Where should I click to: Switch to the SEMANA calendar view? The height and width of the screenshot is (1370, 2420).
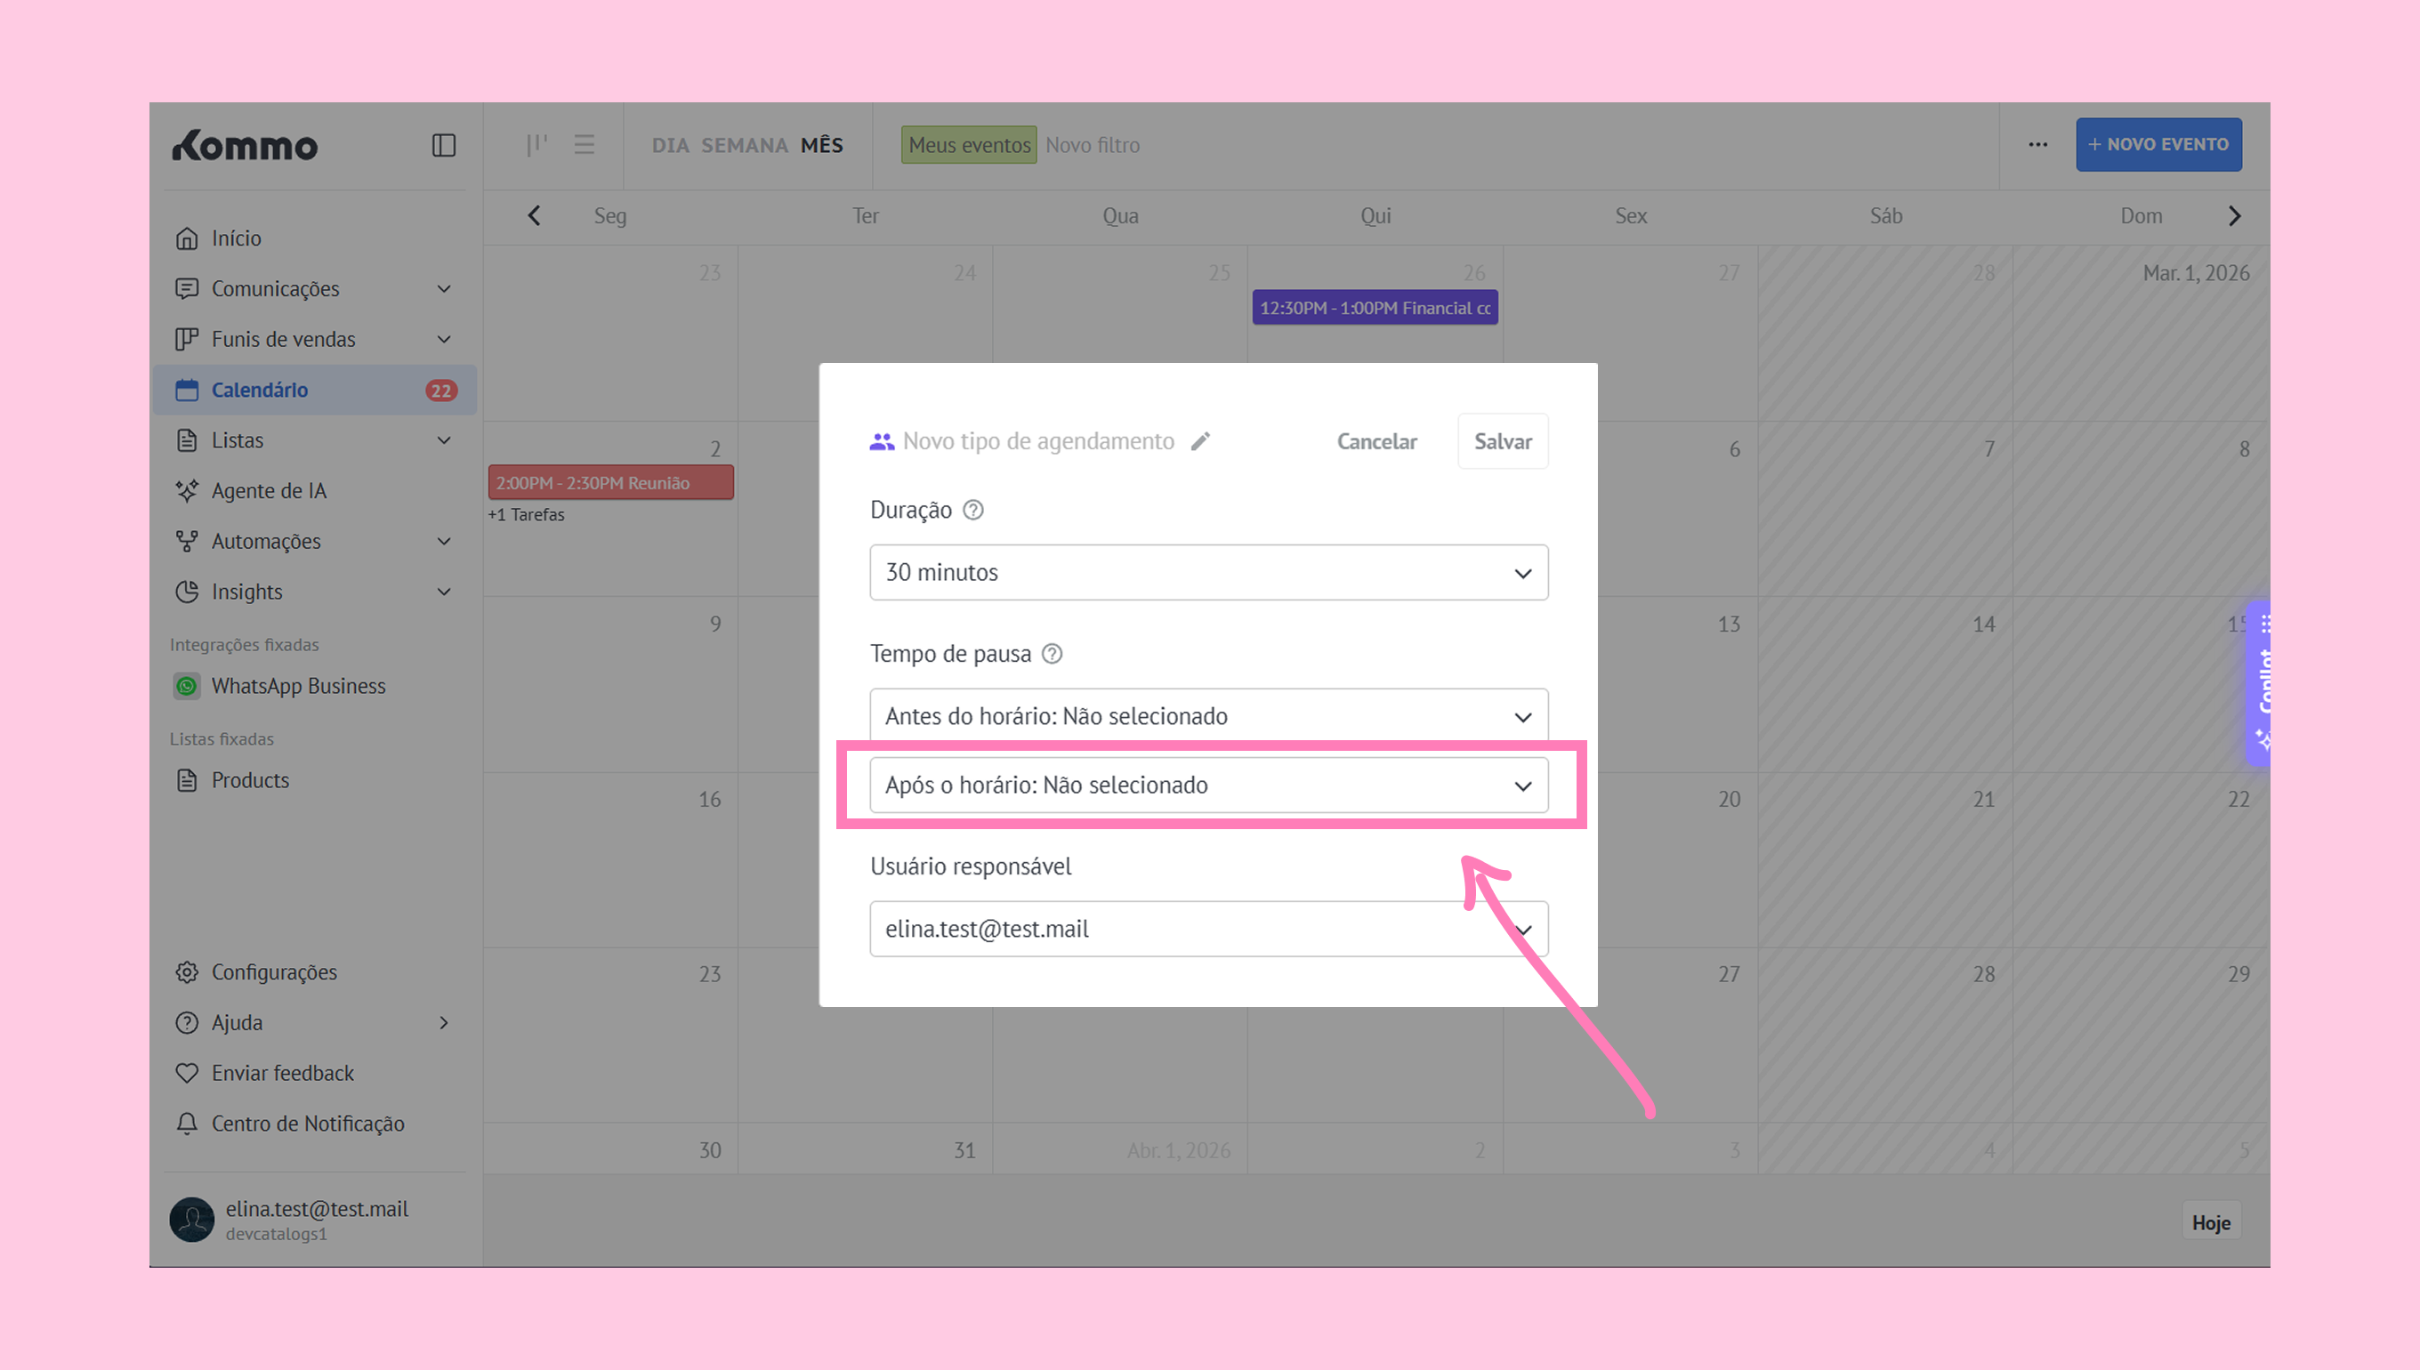[x=745, y=145]
